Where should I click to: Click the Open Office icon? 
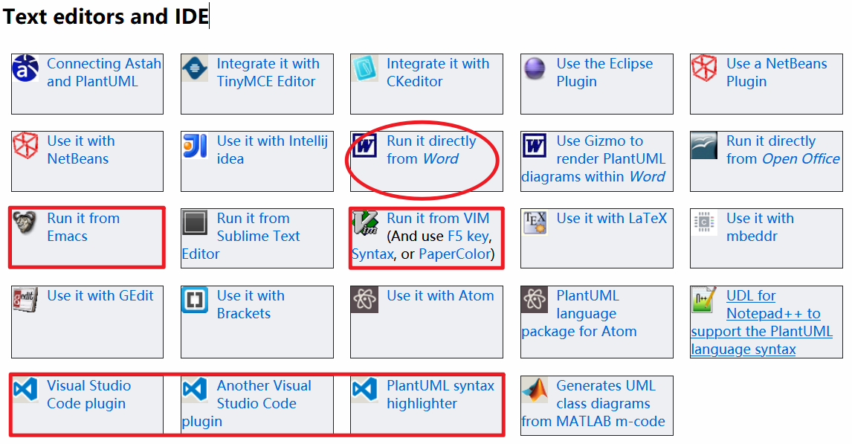(x=704, y=146)
